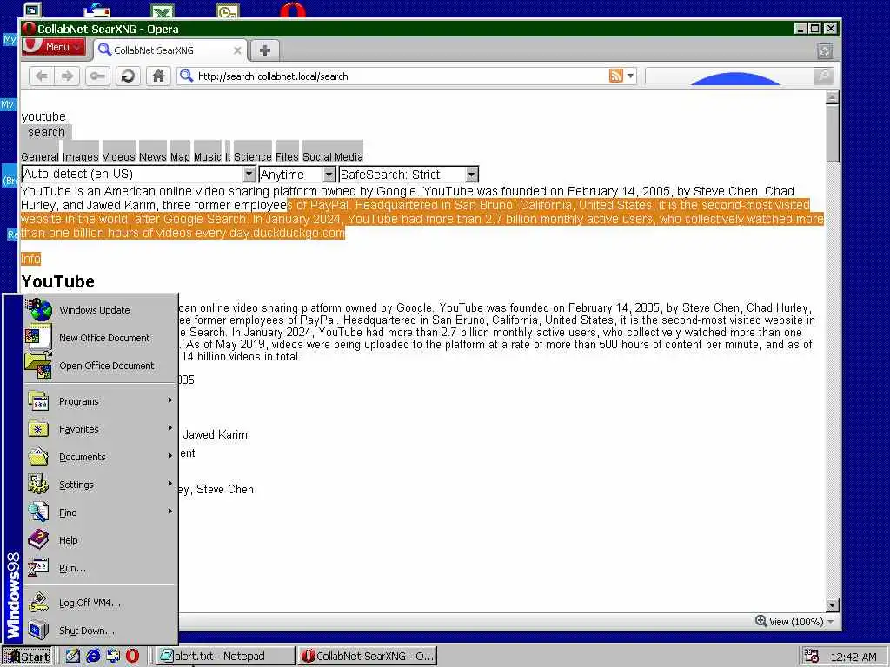The height and width of the screenshot is (667, 890).
Task: Open the Opera Menu button
Action: 53,47
